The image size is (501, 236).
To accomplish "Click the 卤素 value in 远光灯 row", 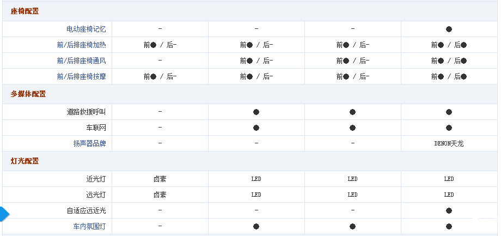I will (x=160, y=195).
